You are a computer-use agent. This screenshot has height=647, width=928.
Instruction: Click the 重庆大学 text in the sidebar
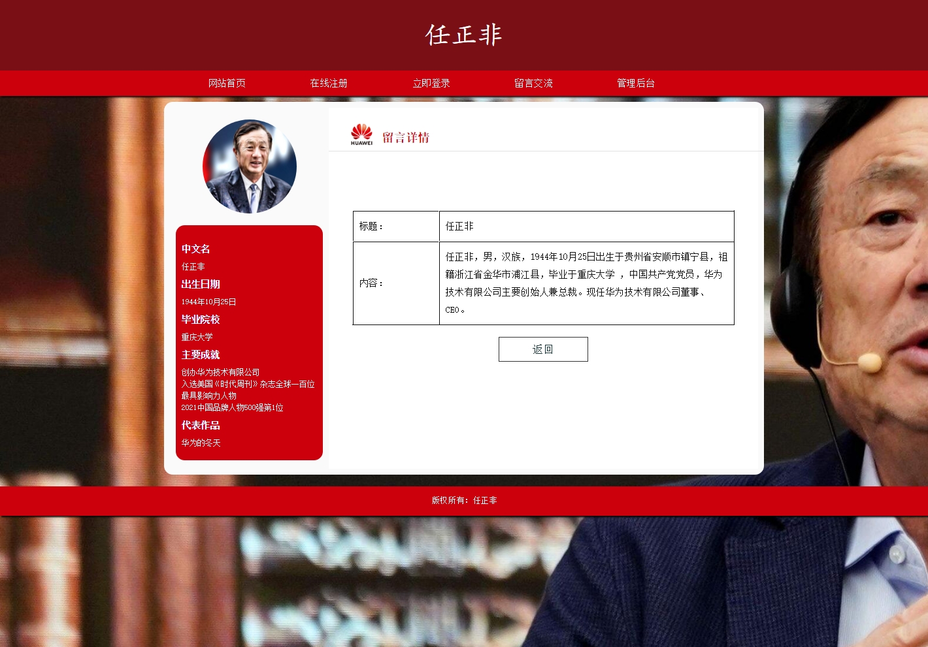coord(197,337)
